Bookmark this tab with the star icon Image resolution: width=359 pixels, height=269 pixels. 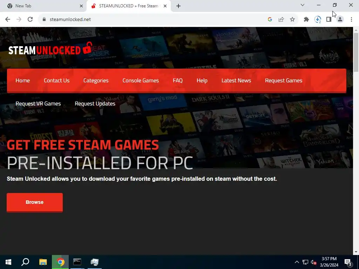292,20
